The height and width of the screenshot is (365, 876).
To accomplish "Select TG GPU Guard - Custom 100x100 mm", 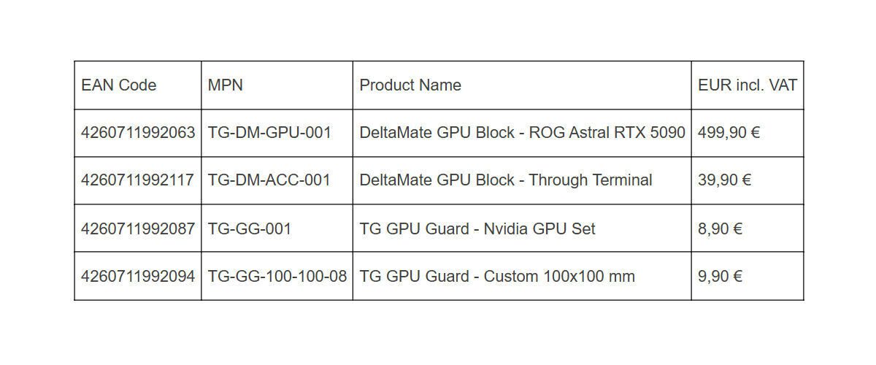I will tap(497, 277).
